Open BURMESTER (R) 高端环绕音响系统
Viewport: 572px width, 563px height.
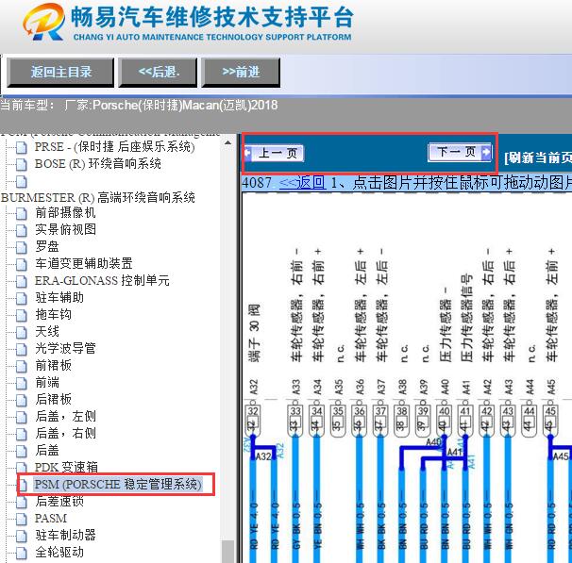98,197
